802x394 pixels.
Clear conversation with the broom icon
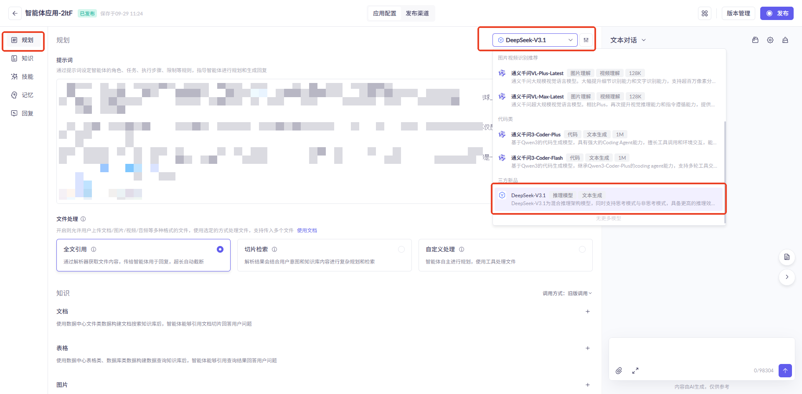pyautogui.click(x=785, y=40)
